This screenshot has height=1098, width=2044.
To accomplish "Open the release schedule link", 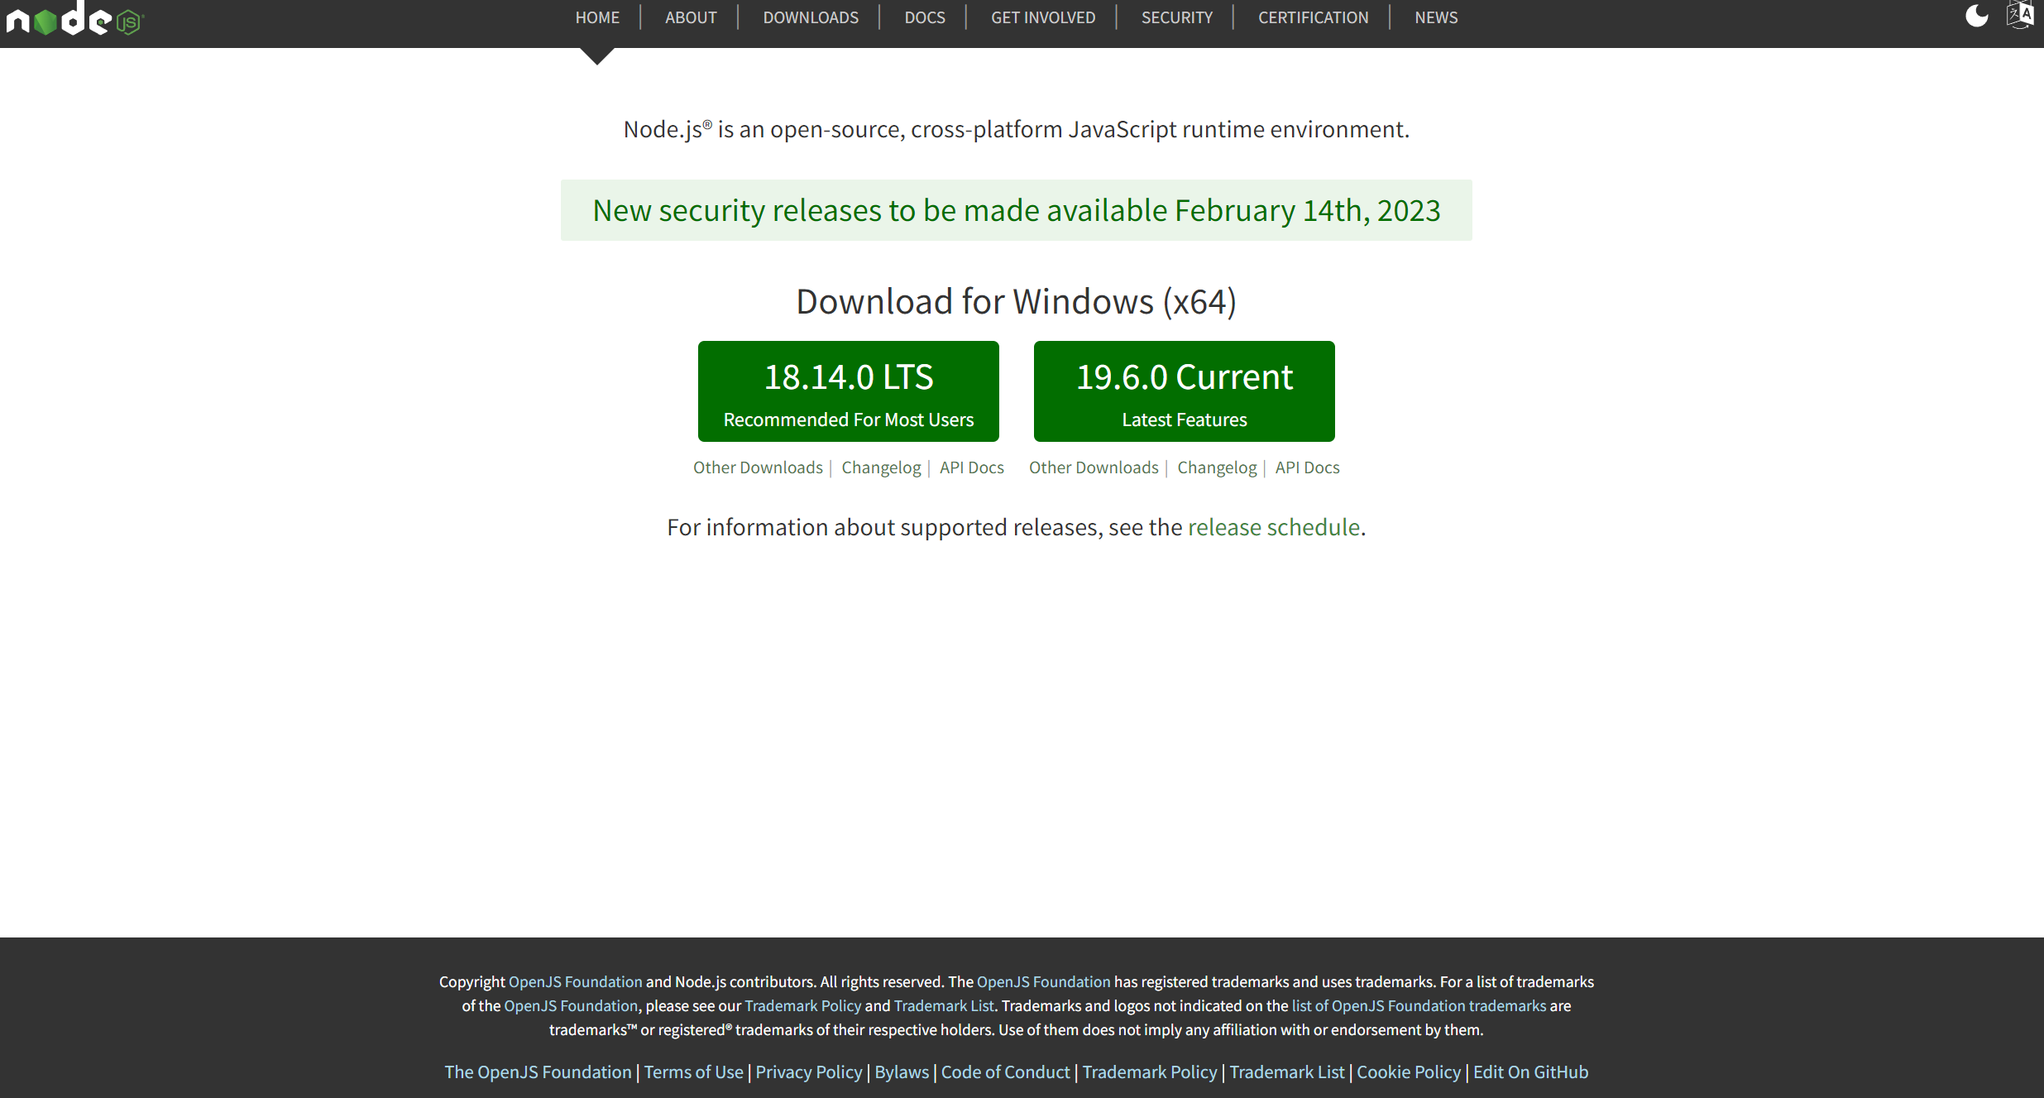I will (x=1274, y=527).
